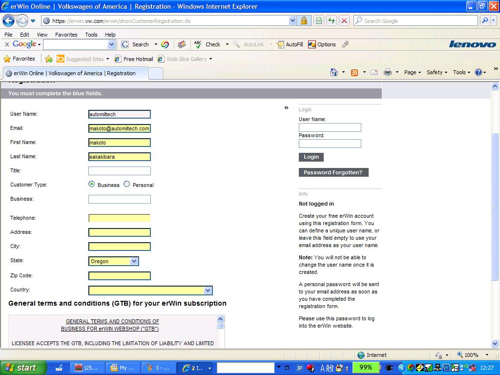Click the Google toolbar swirl icon
Screen dimensions: 500x375
tap(165, 44)
